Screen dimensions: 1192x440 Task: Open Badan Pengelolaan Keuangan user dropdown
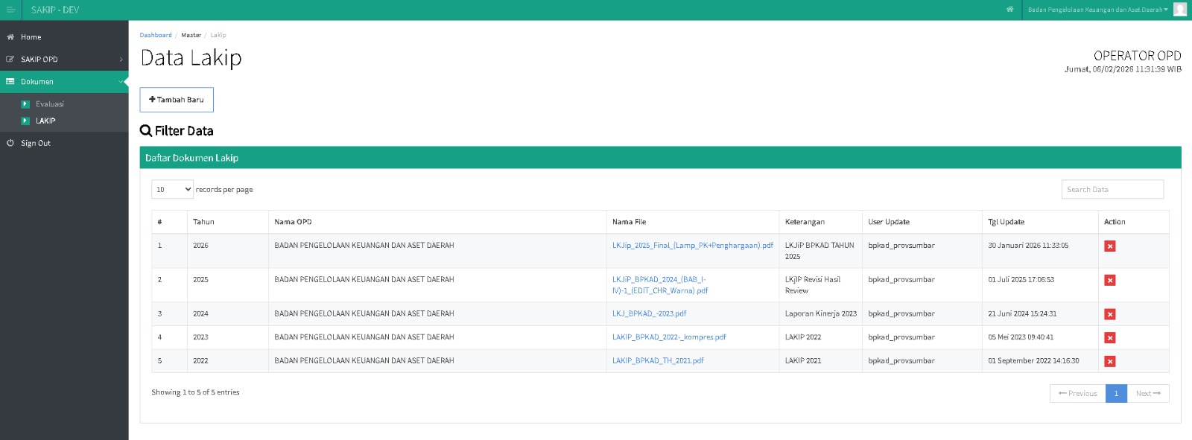[x=1097, y=10]
